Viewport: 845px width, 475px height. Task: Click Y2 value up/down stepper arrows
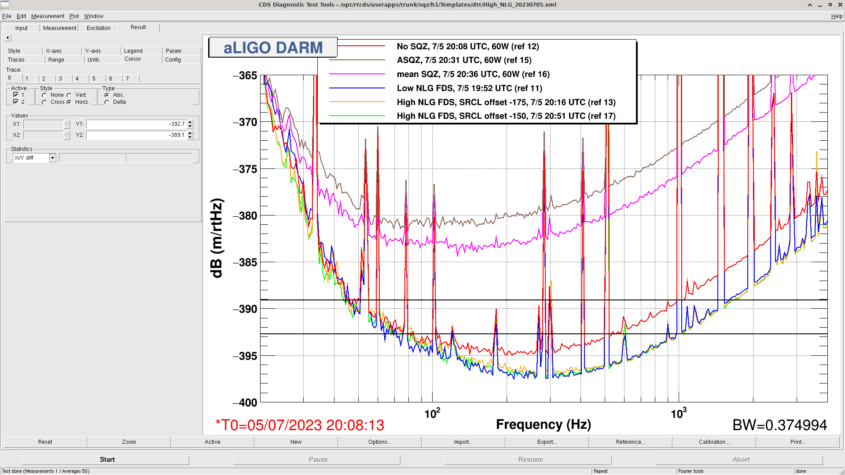point(190,135)
